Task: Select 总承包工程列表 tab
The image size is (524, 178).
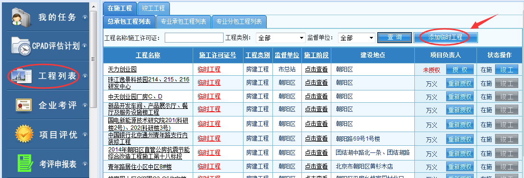Action: point(129,22)
